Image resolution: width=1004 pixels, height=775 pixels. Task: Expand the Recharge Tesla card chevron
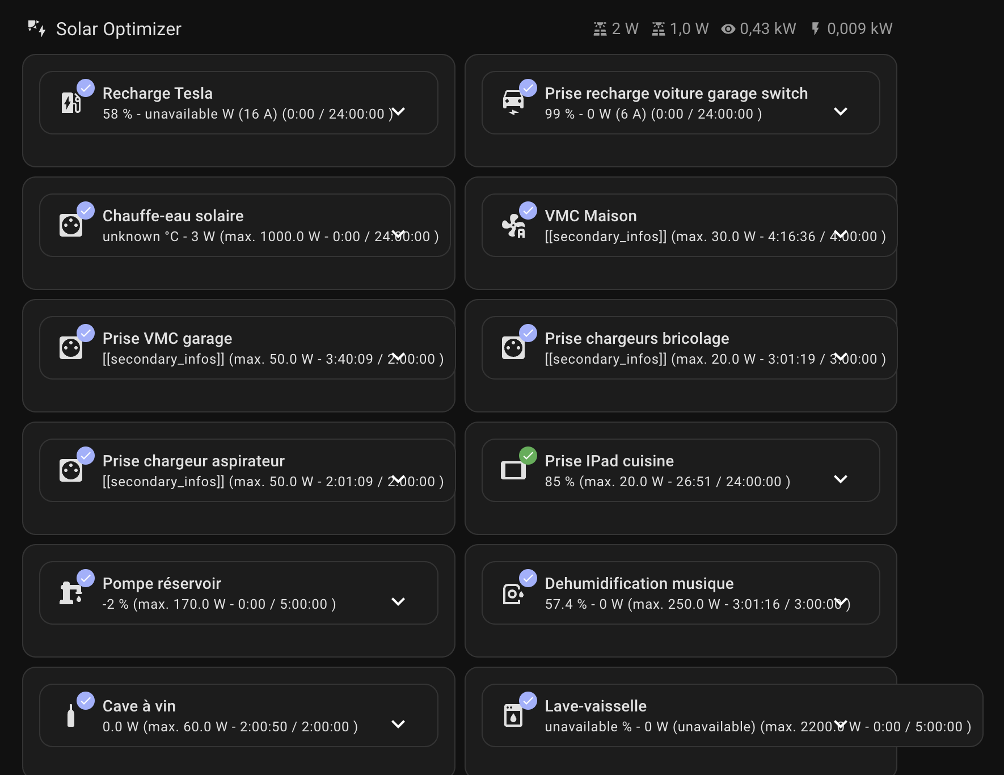tap(399, 111)
